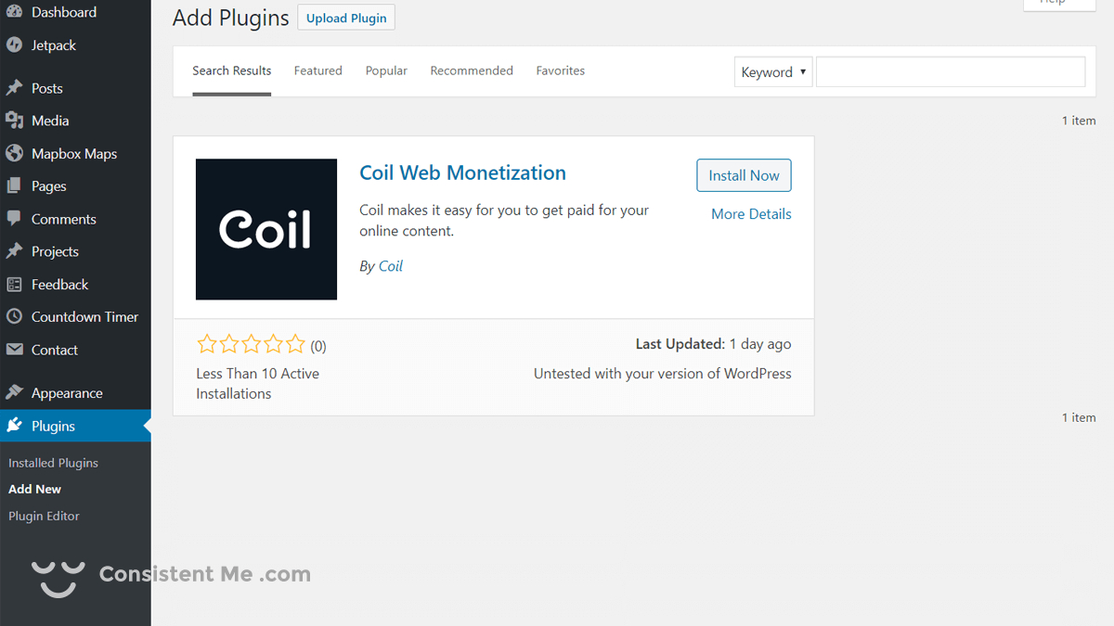The height and width of the screenshot is (626, 1114).
Task: Click the Dashboard gauge icon
Action: tap(14, 12)
